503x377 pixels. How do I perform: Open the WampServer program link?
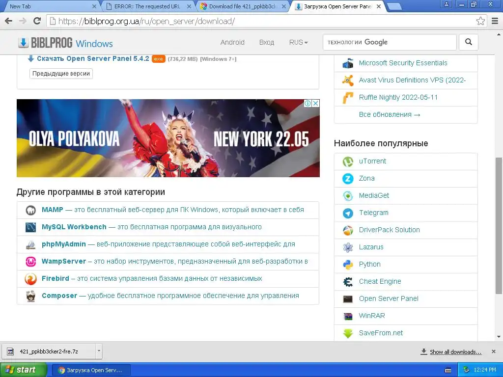pos(64,261)
